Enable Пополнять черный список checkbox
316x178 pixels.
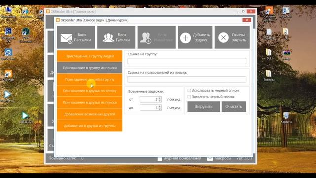click(x=189, y=97)
